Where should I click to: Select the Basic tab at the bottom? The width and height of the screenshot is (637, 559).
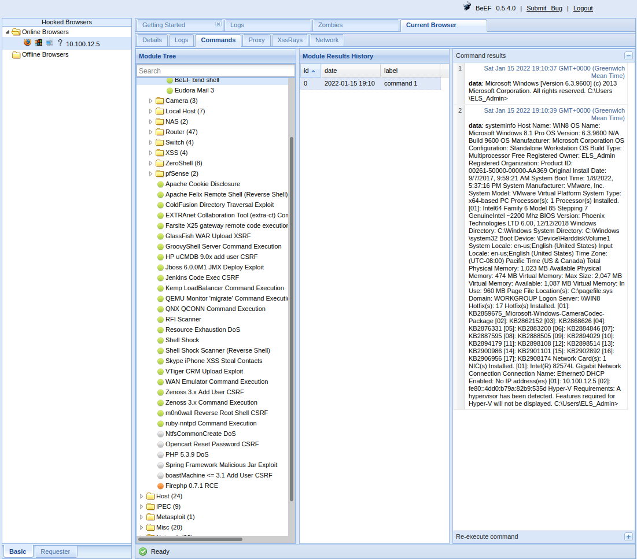pyautogui.click(x=17, y=551)
